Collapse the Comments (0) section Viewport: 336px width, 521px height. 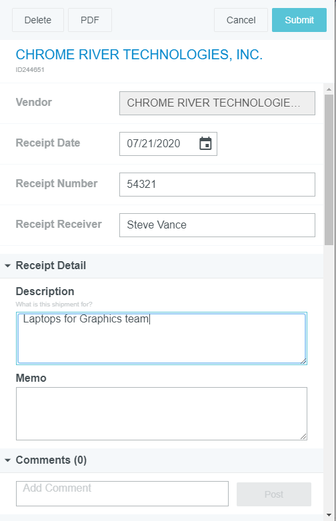[7, 460]
